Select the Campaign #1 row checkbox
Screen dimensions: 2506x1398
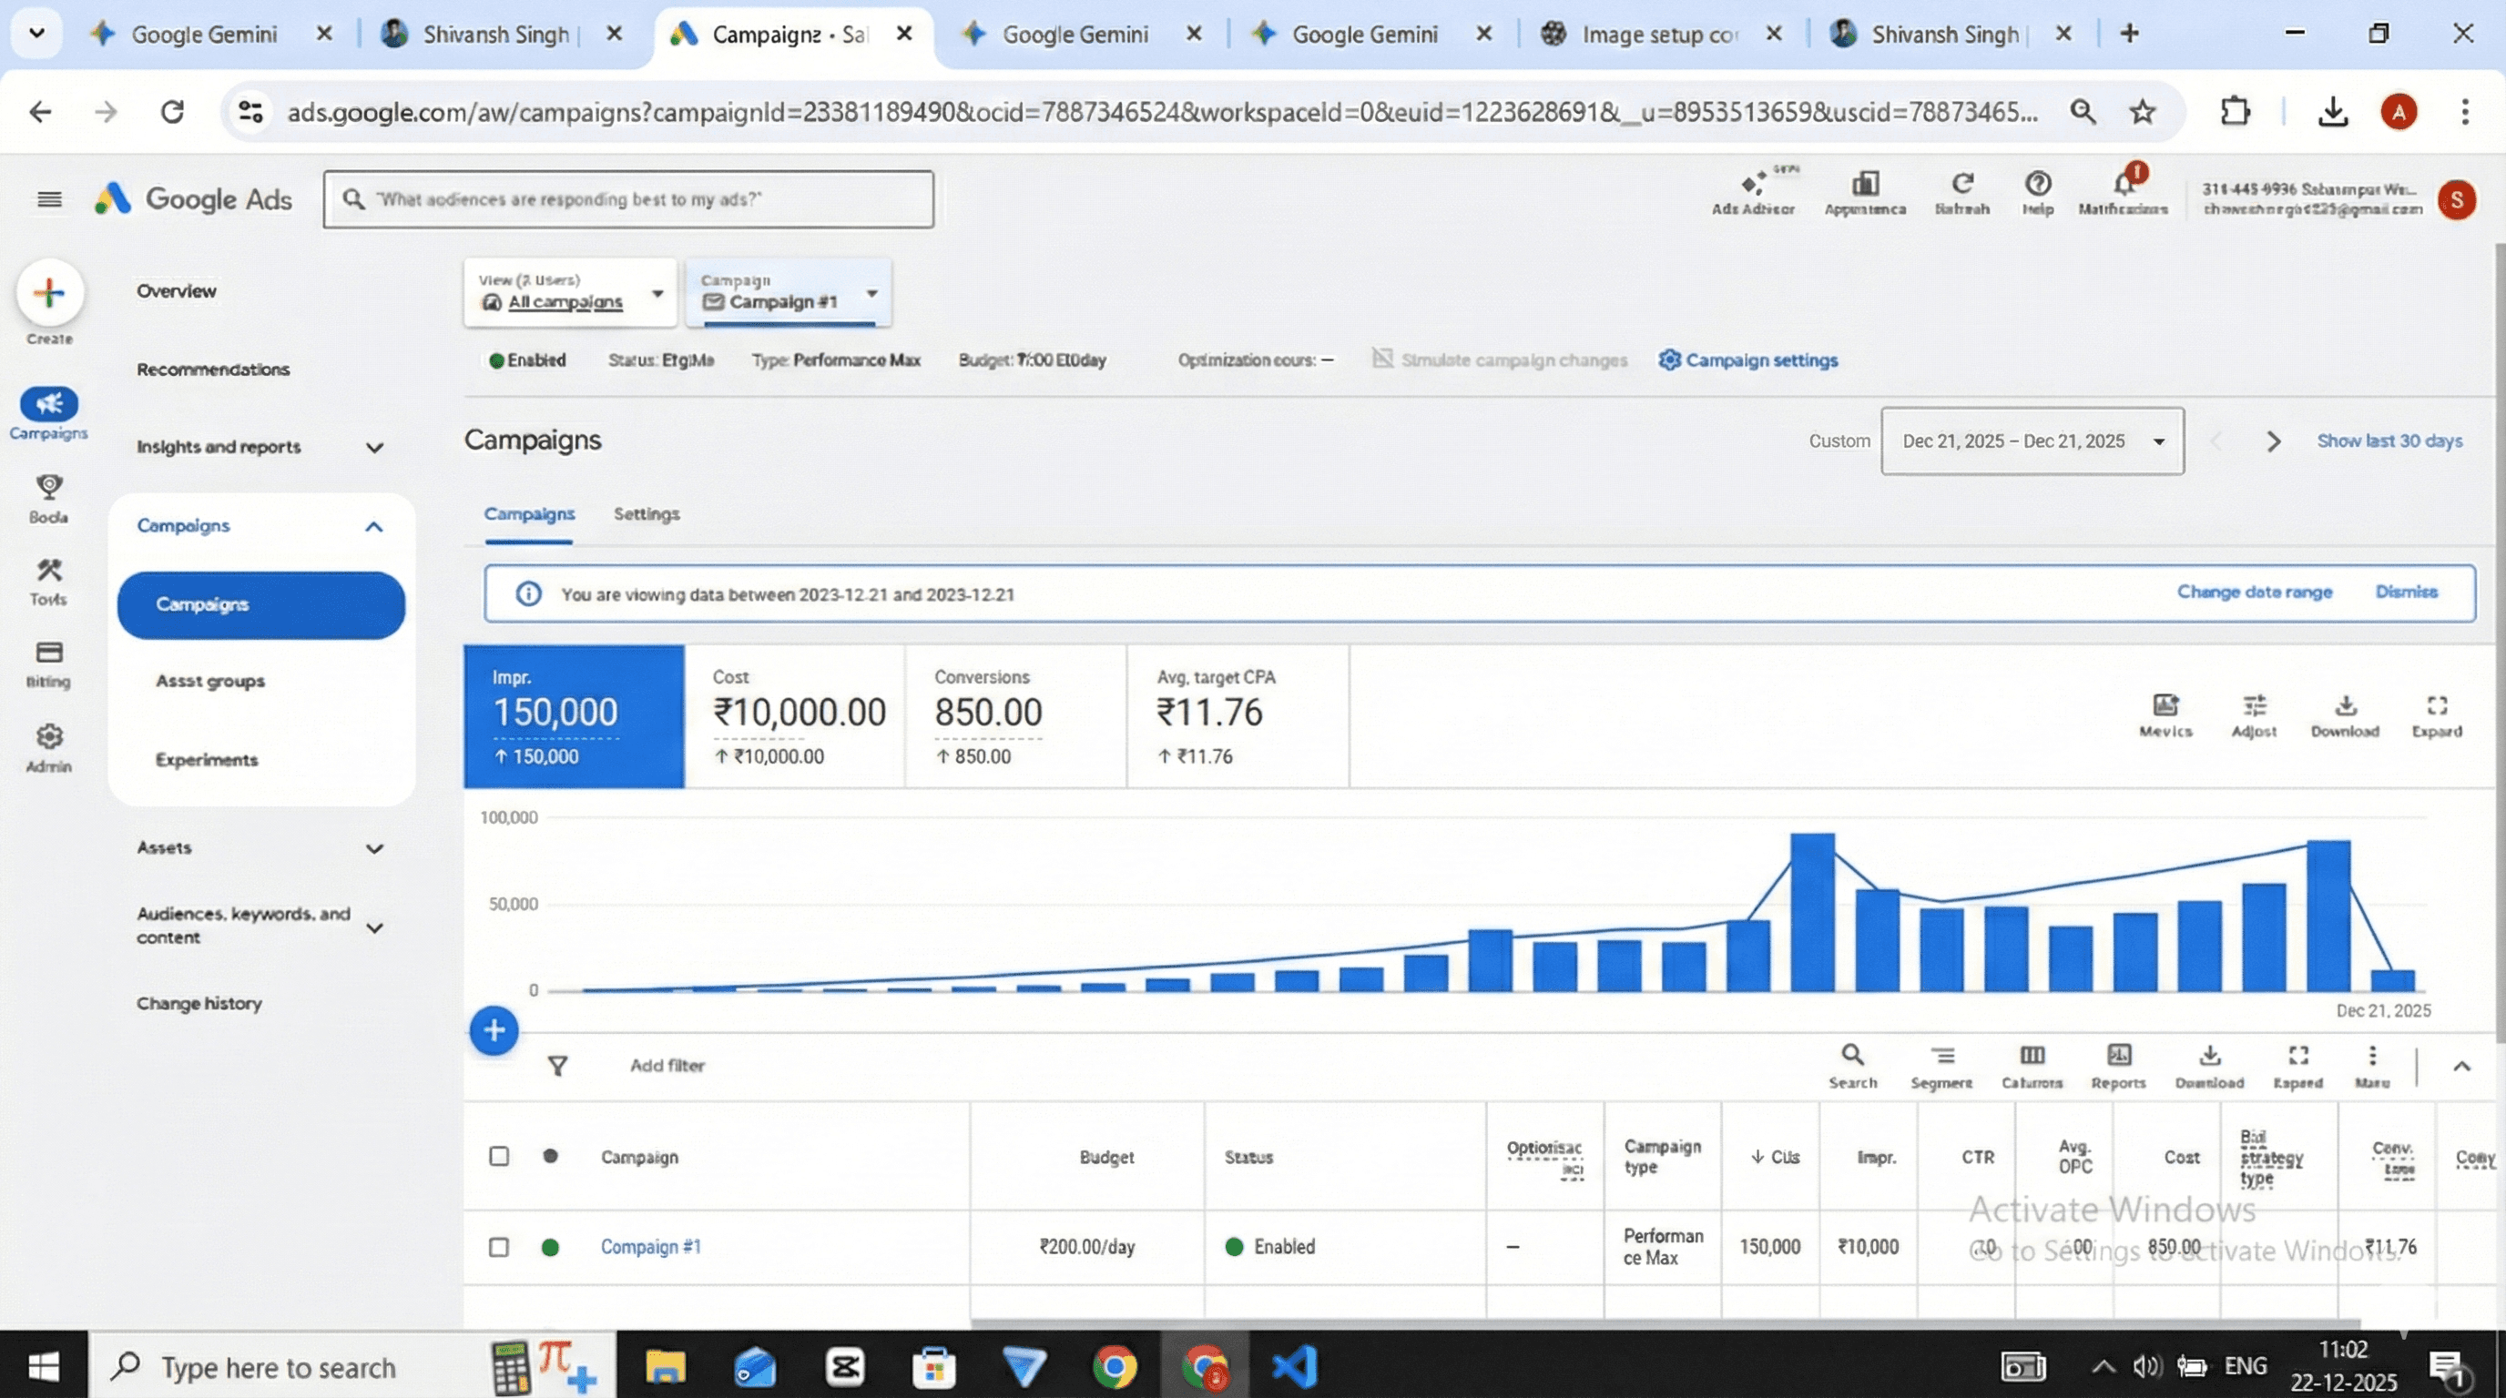tap(499, 1247)
